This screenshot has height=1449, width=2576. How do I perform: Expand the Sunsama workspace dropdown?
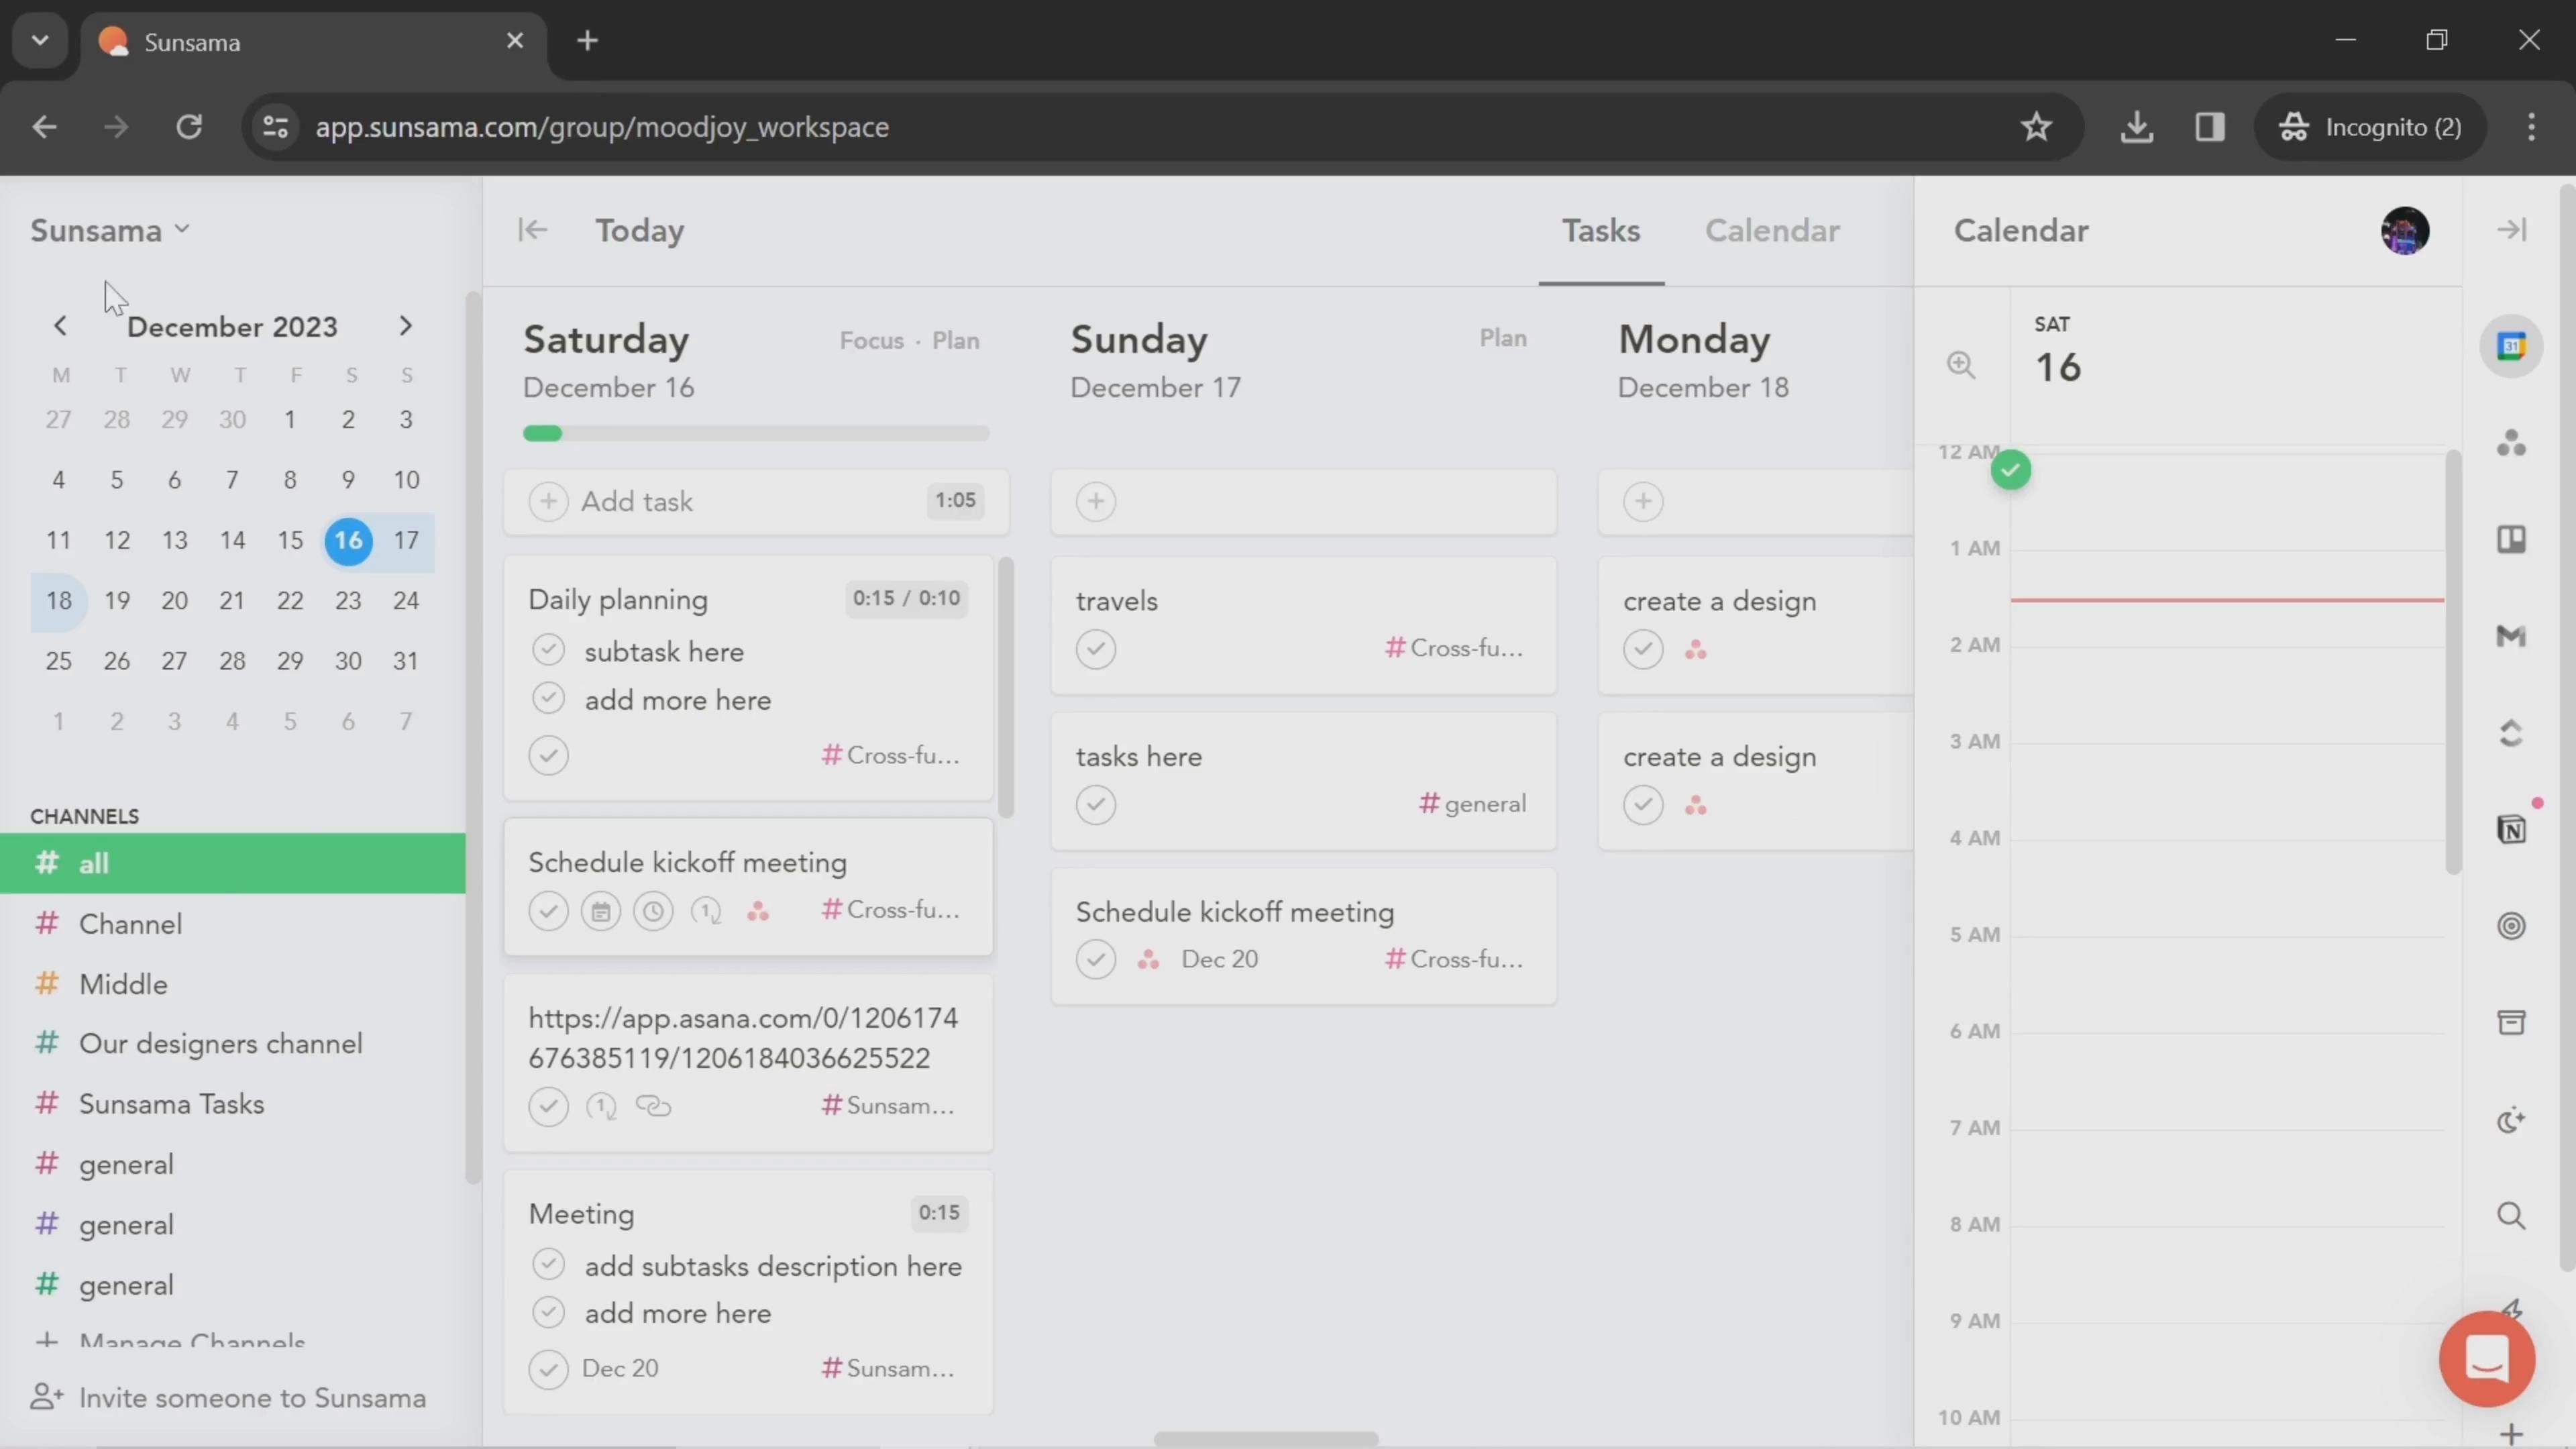click(x=110, y=231)
